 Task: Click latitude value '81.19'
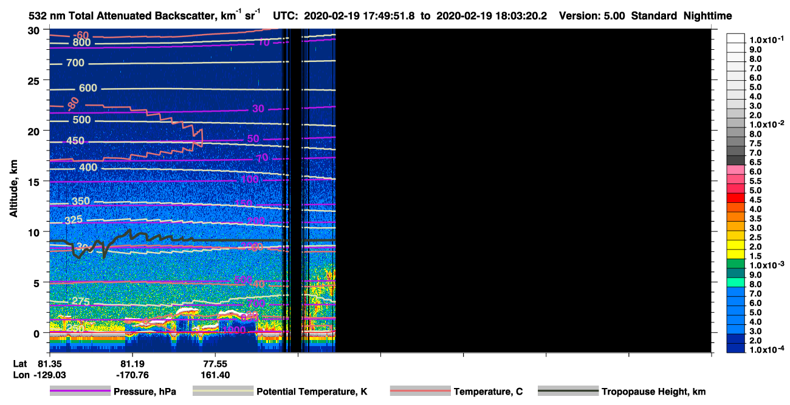tap(132, 364)
